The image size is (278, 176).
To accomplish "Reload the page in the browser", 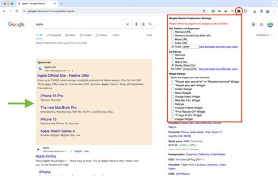I will pyautogui.click(x=17, y=11).
